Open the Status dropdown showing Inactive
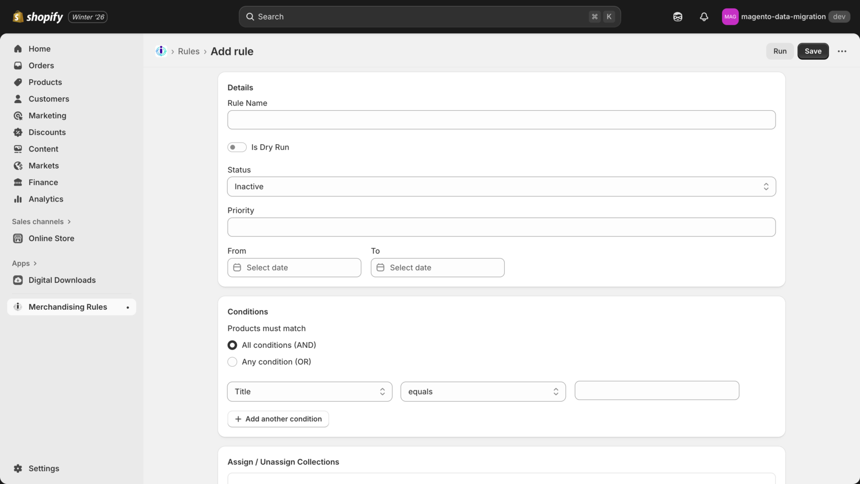This screenshot has height=484, width=860. point(501,187)
